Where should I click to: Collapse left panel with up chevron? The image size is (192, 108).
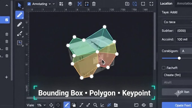7,6
